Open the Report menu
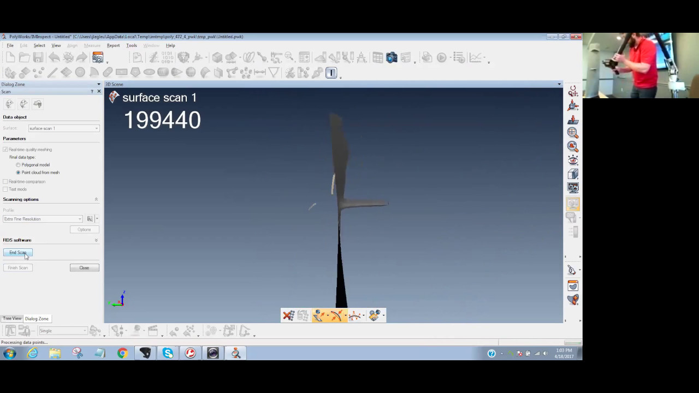699x393 pixels. (113, 45)
